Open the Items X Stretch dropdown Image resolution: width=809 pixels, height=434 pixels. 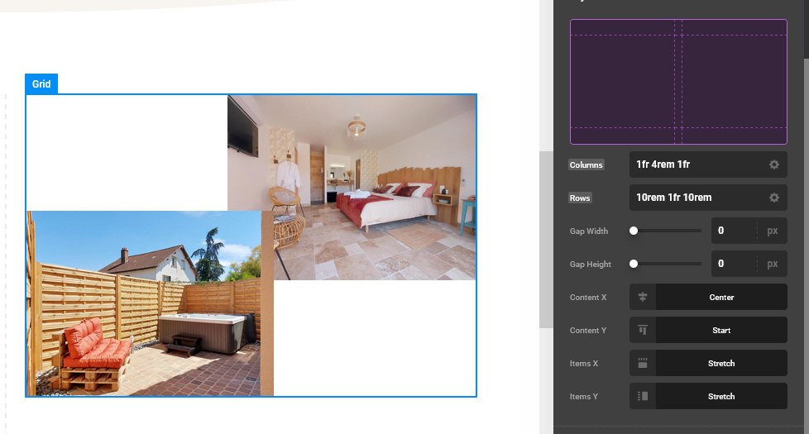720,363
